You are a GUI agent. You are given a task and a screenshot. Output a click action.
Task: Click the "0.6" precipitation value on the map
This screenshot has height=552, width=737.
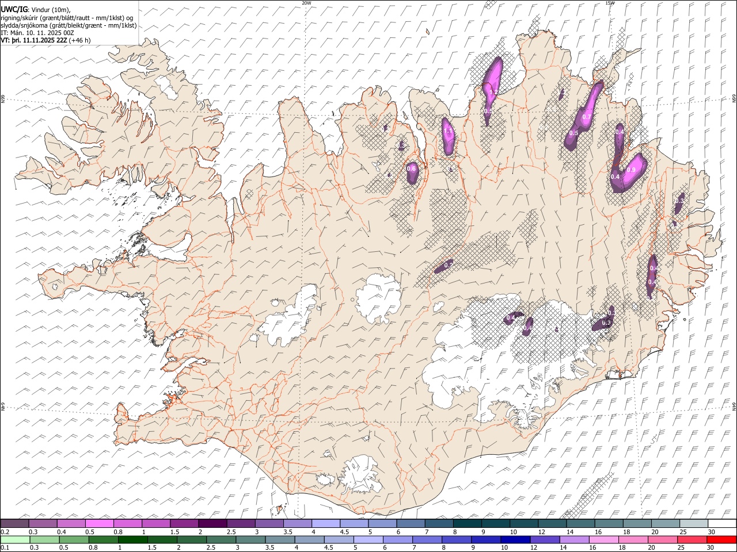(x=411, y=168)
